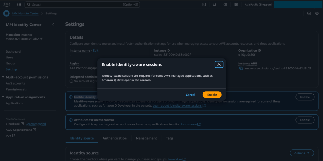Switch to the Identity source tab
The image size is (323, 161).
click(82, 138)
